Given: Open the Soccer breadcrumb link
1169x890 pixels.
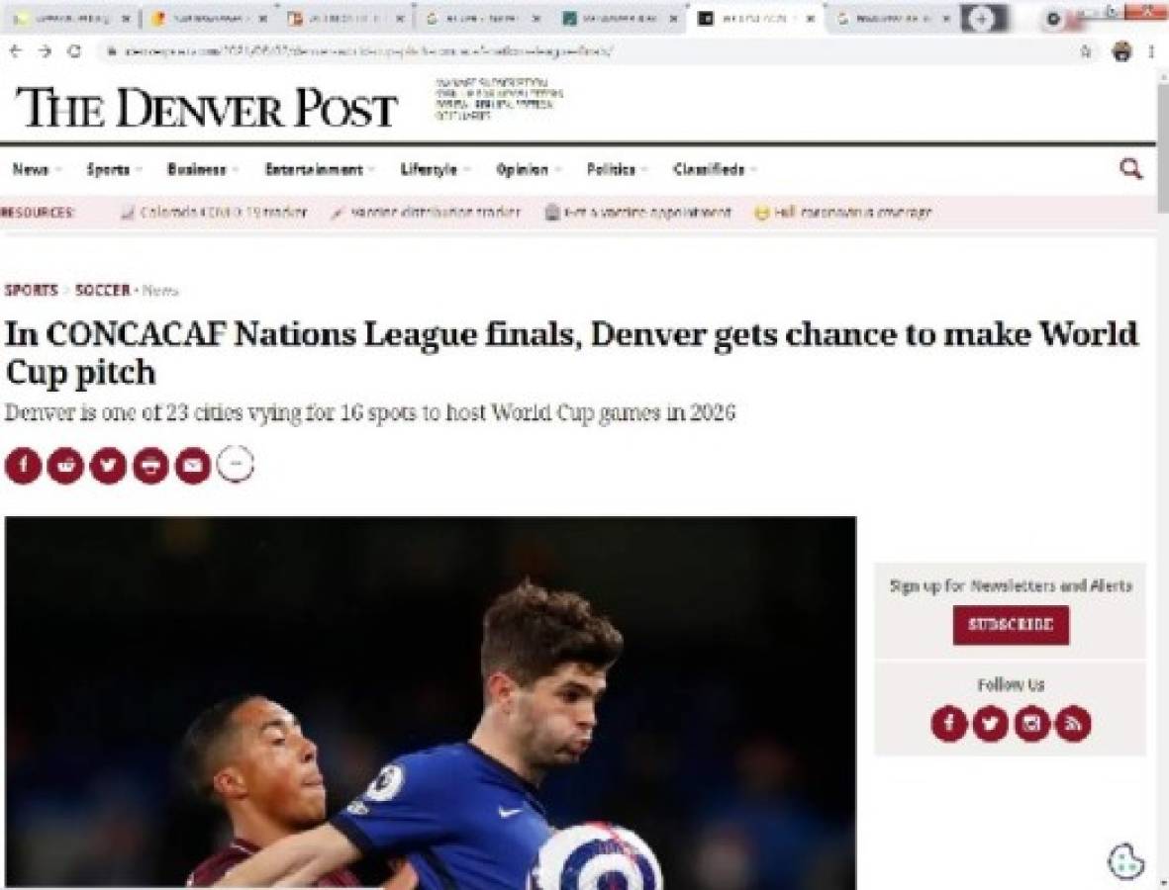Looking at the screenshot, I should tap(103, 290).
